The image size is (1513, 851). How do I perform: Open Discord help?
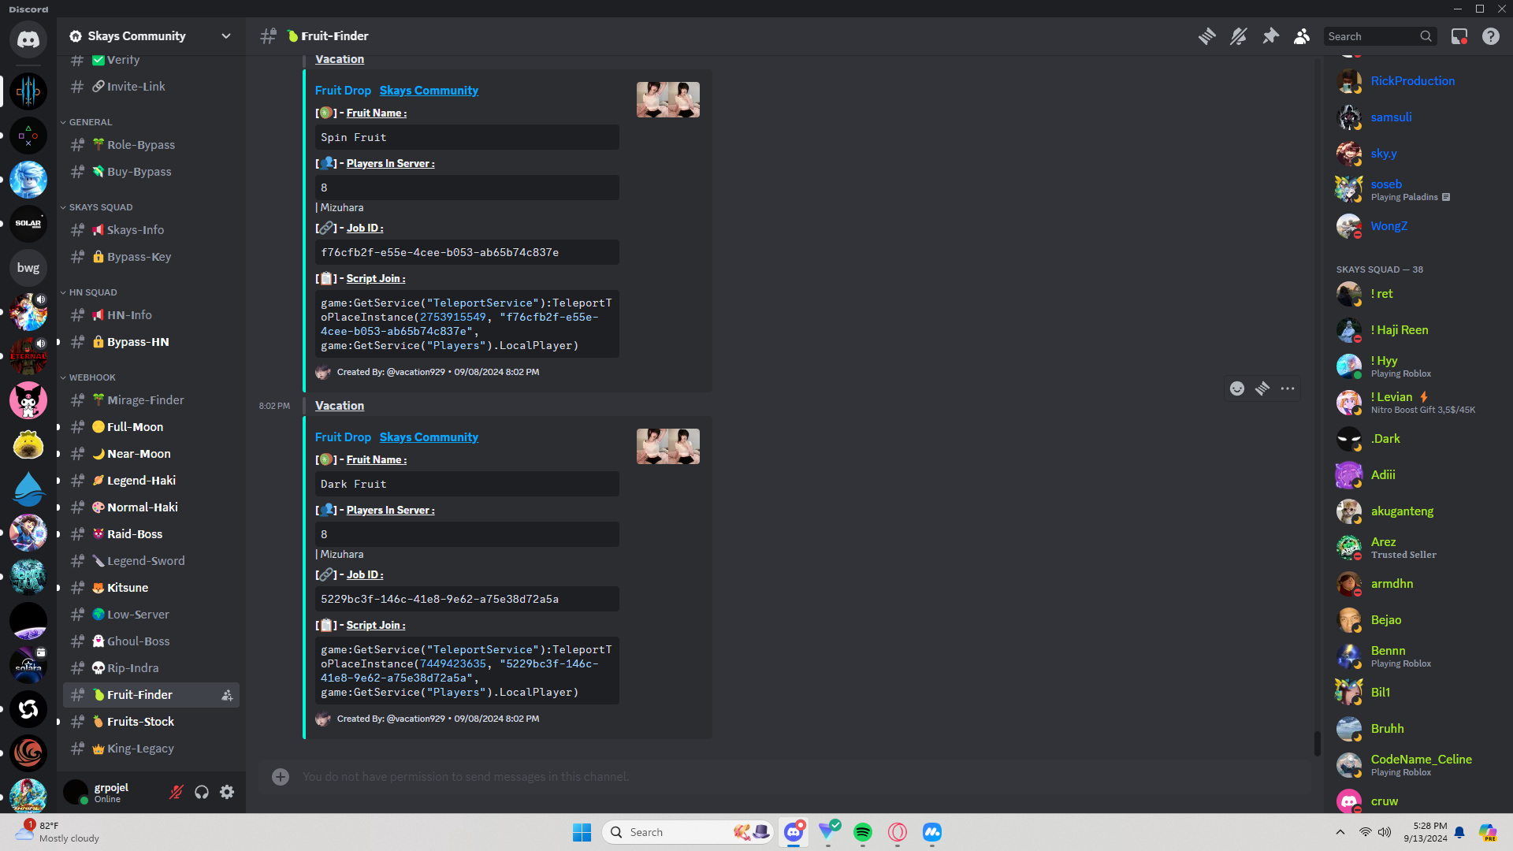(1491, 36)
